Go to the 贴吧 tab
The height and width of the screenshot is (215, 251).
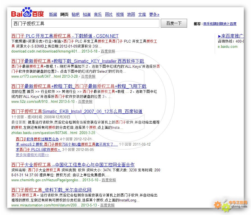coord(76,14)
